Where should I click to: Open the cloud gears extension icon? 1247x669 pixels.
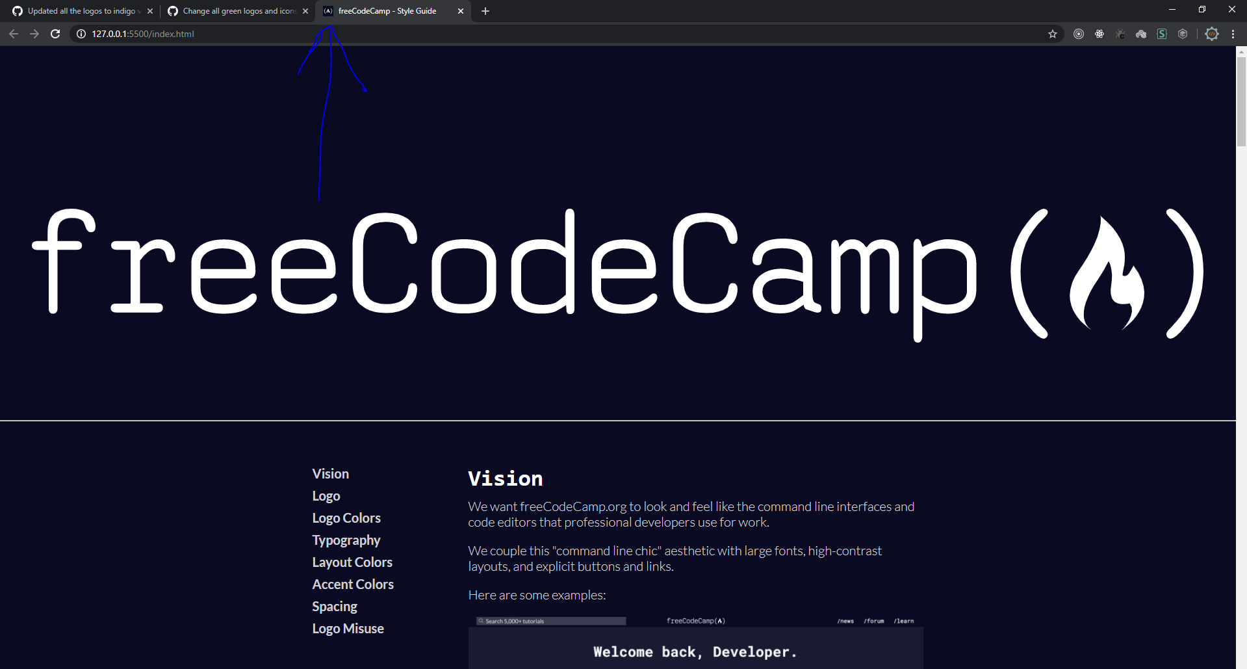[x=1141, y=34]
